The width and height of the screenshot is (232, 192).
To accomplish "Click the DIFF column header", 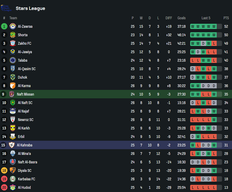I will [x=169, y=18].
